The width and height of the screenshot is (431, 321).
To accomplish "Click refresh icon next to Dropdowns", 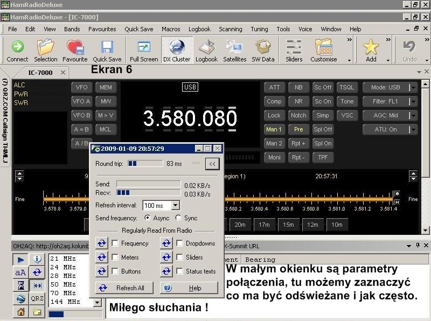I will pos(166,243).
